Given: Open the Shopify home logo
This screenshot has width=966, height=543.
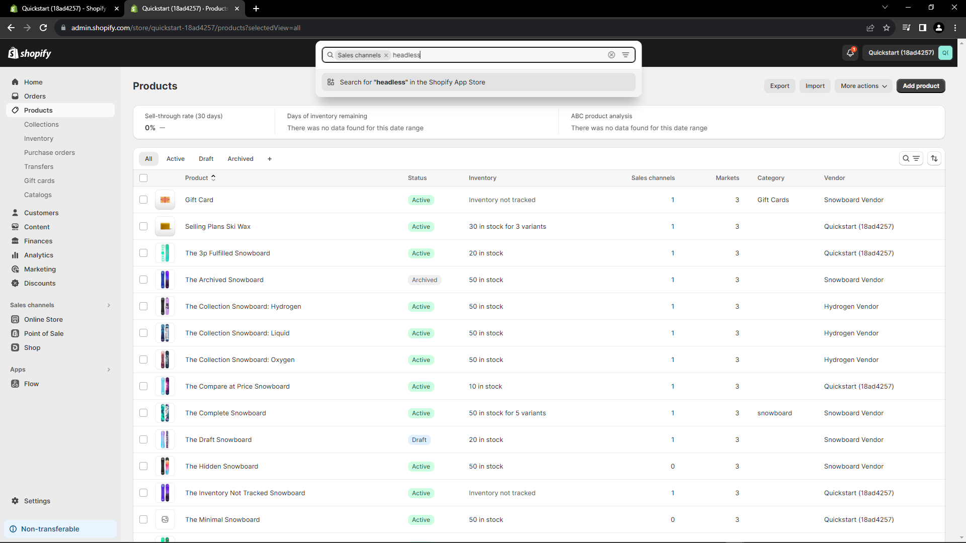Looking at the screenshot, I should pos(29,53).
